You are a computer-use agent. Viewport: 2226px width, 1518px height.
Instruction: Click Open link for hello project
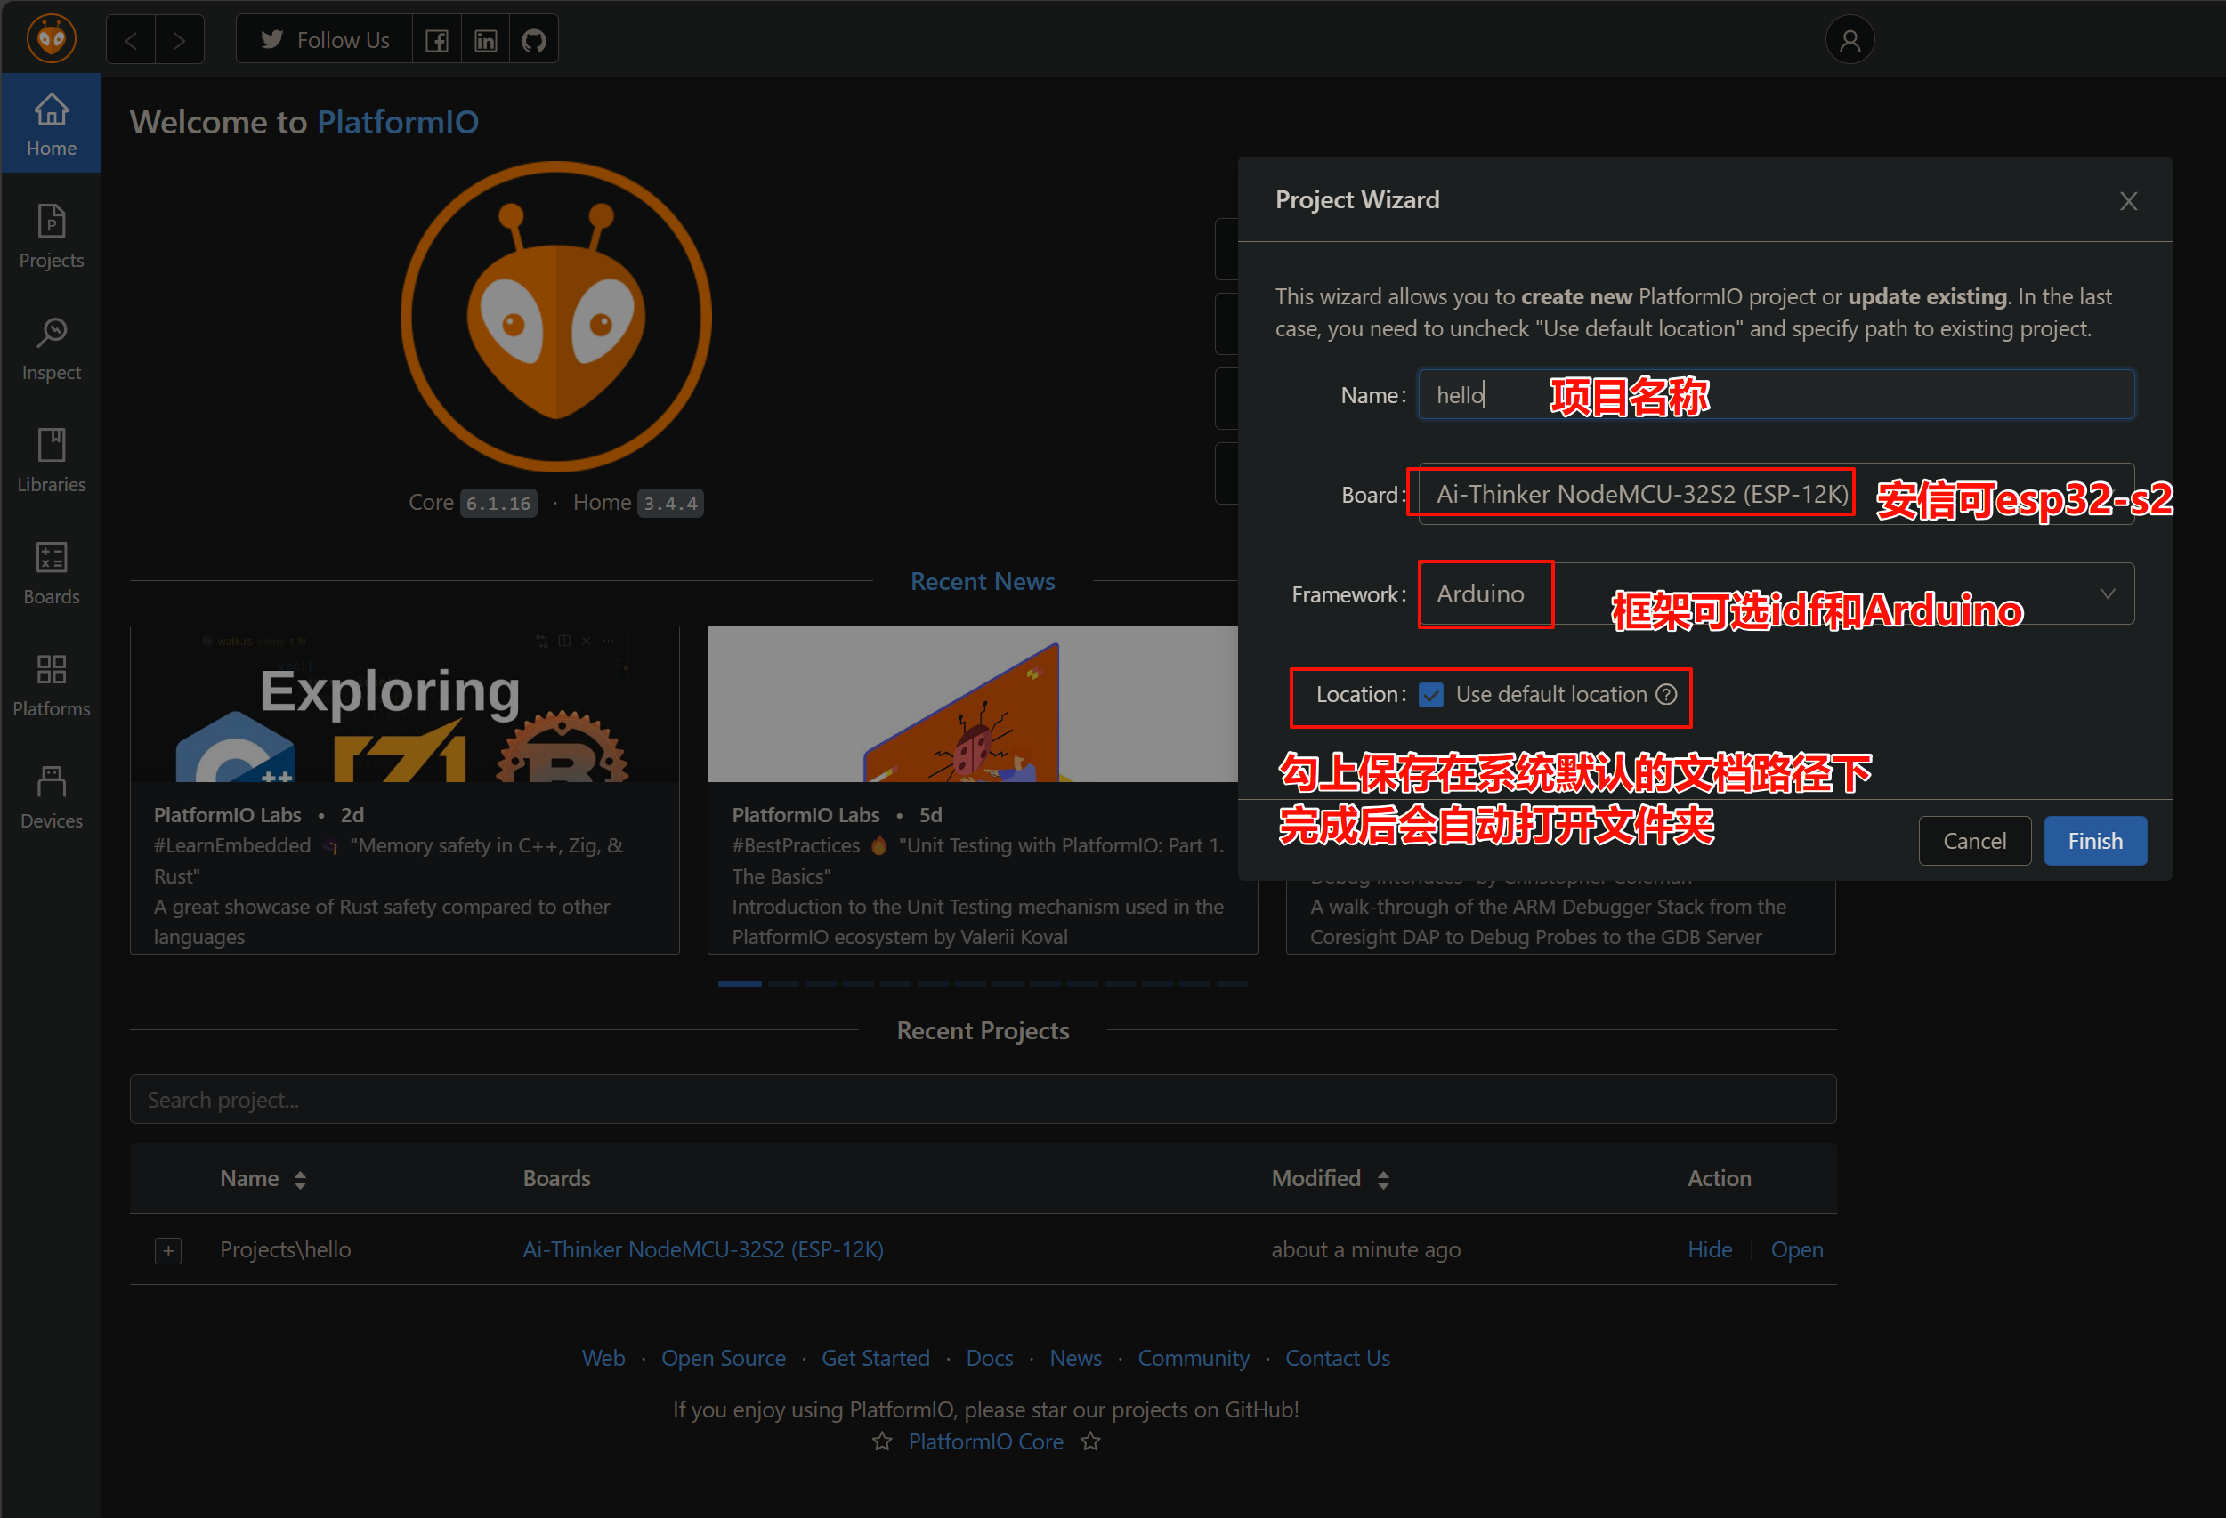[x=1796, y=1249]
